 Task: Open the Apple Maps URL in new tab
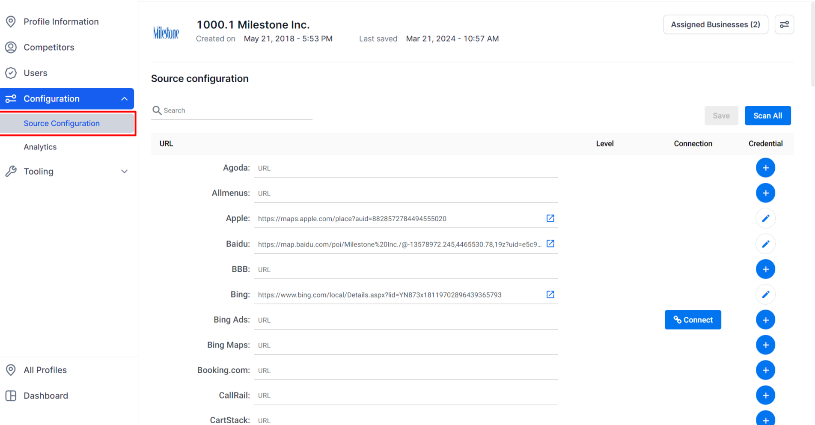(x=550, y=218)
